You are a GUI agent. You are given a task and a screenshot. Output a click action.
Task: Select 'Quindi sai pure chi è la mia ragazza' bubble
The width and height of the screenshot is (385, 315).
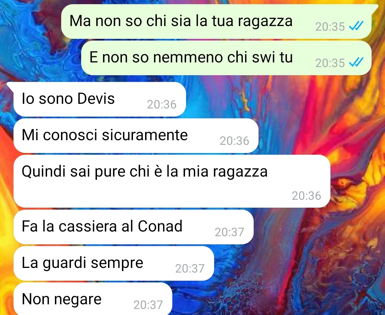point(172,181)
